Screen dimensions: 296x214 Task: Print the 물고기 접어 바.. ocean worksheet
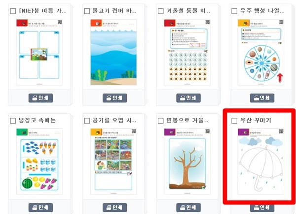pyautogui.click(x=114, y=98)
